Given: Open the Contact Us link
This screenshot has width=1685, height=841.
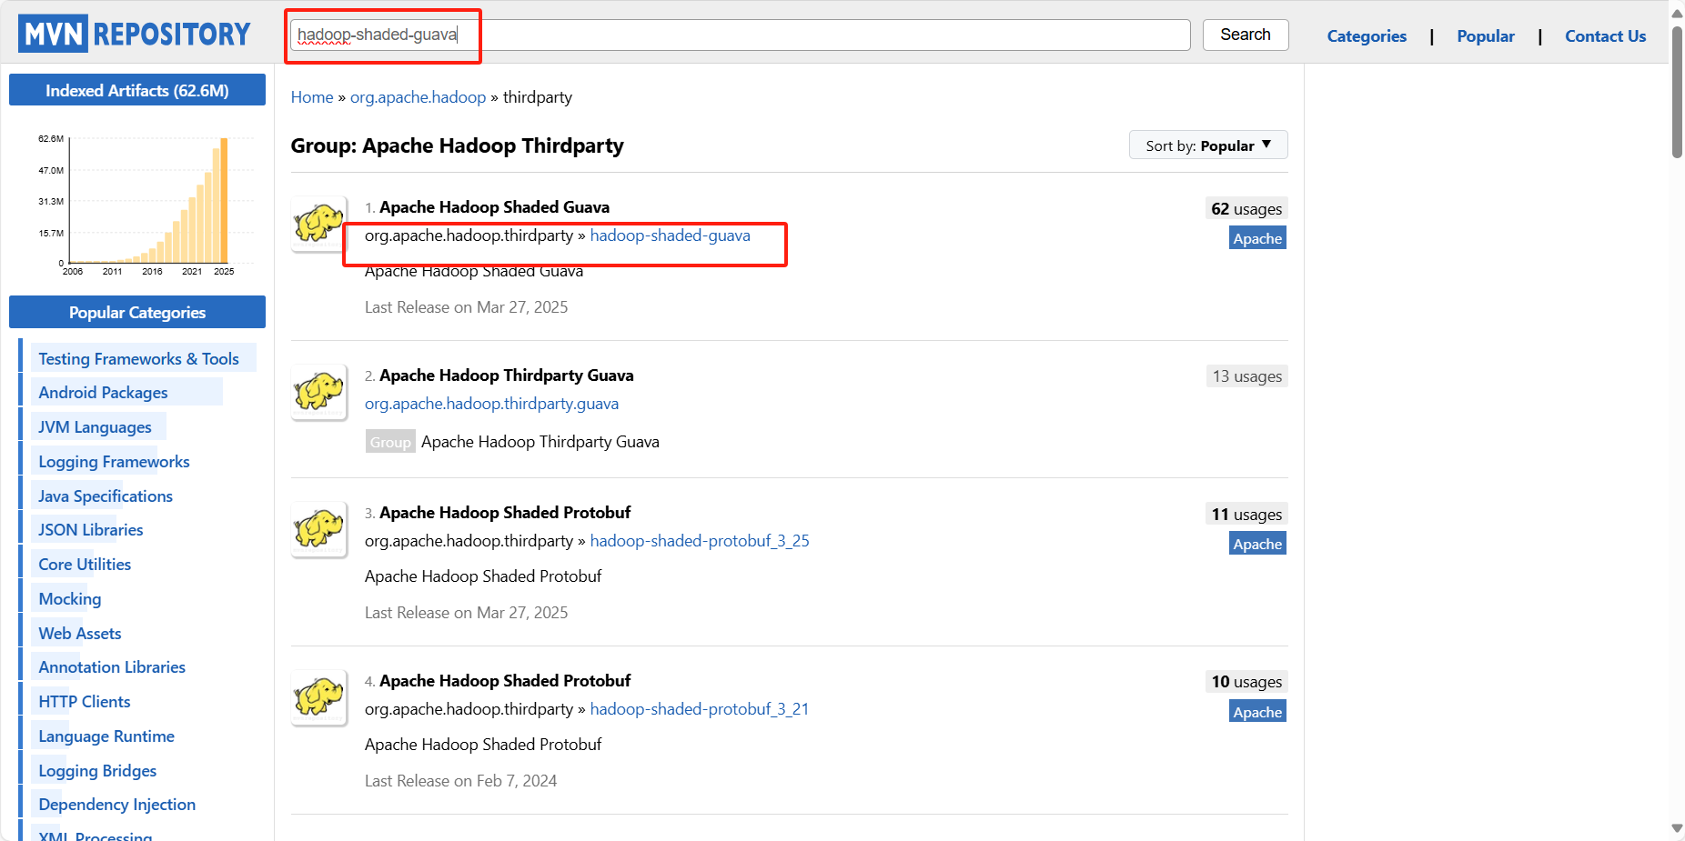Looking at the screenshot, I should point(1605,36).
